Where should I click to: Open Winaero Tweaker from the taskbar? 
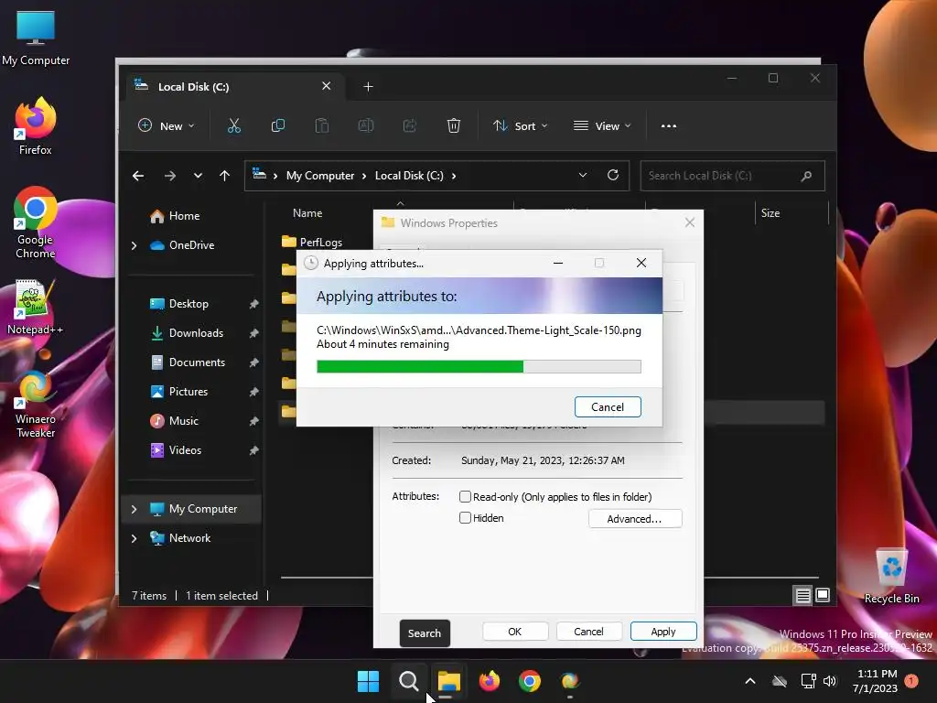(570, 681)
